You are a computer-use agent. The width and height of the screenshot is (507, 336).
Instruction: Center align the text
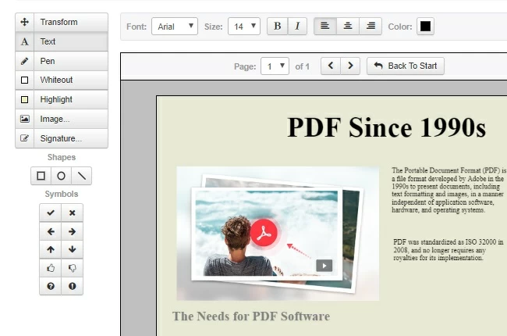348,27
